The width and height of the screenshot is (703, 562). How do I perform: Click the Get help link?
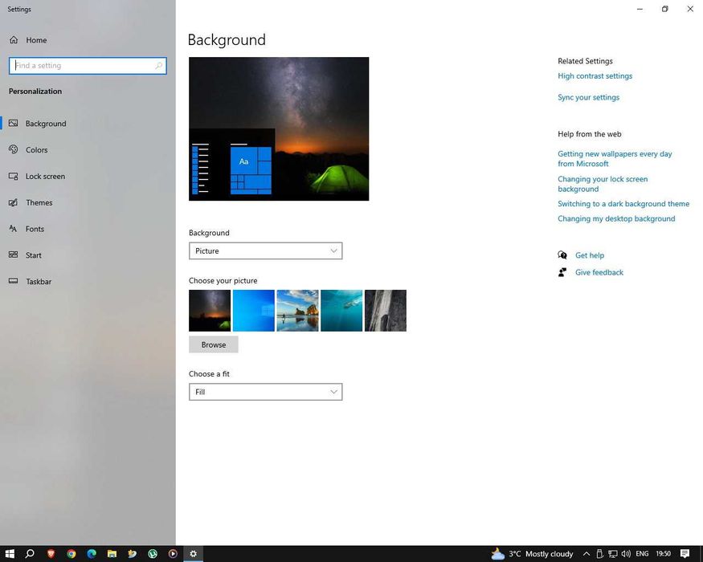(x=590, y=255)
